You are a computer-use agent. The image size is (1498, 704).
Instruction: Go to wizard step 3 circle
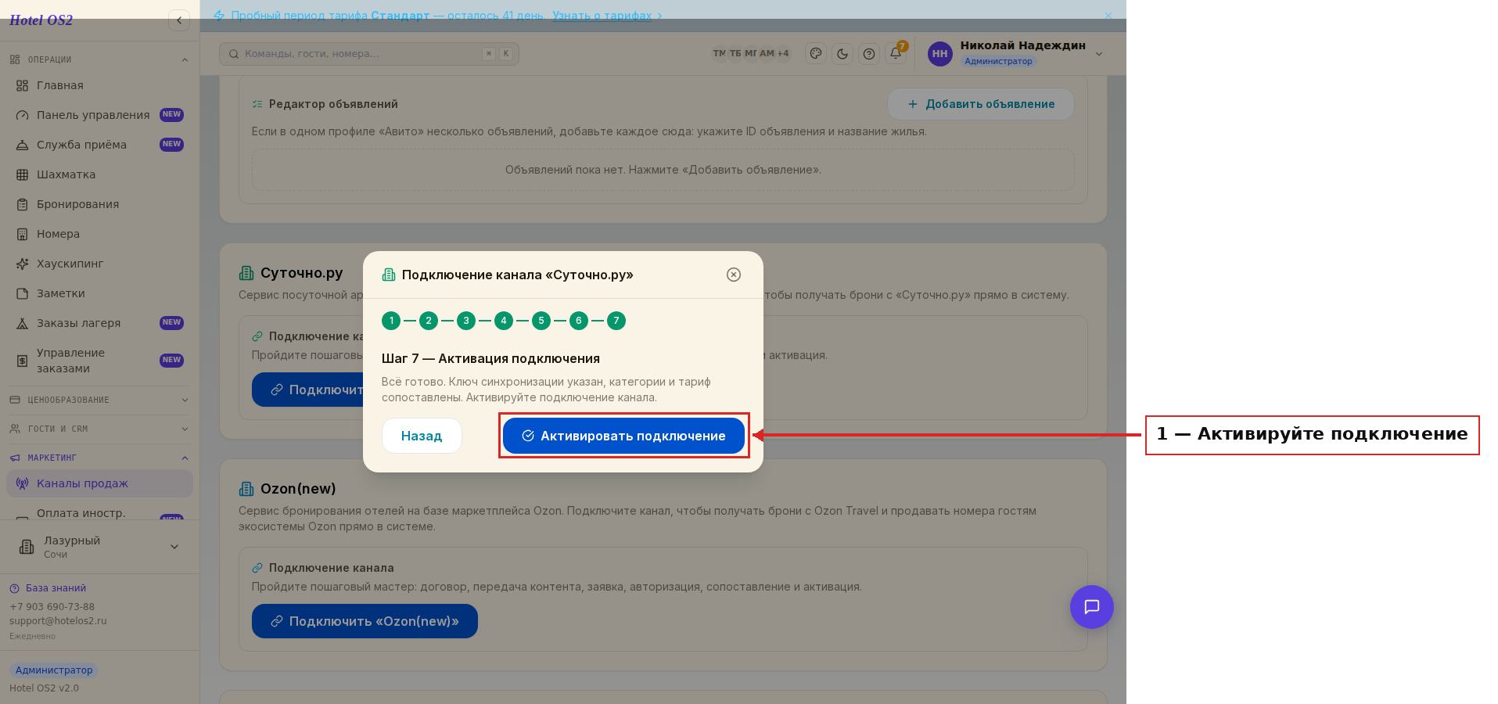(x=466, y=321)
